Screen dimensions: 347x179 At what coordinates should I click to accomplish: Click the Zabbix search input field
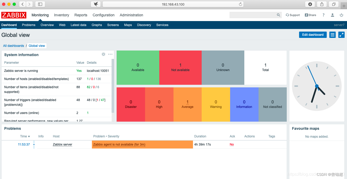[253, 15]
